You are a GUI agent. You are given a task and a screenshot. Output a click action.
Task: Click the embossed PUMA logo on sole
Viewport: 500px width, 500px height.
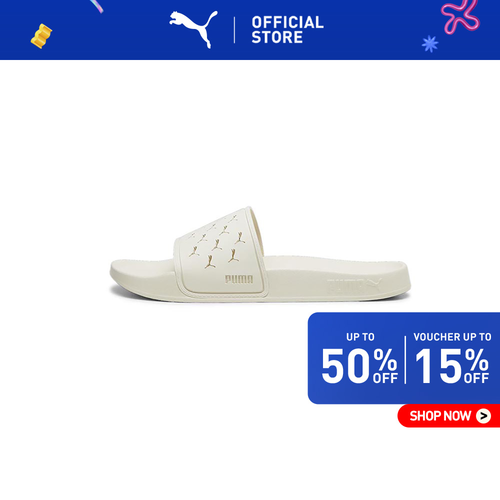pos(354,285)
